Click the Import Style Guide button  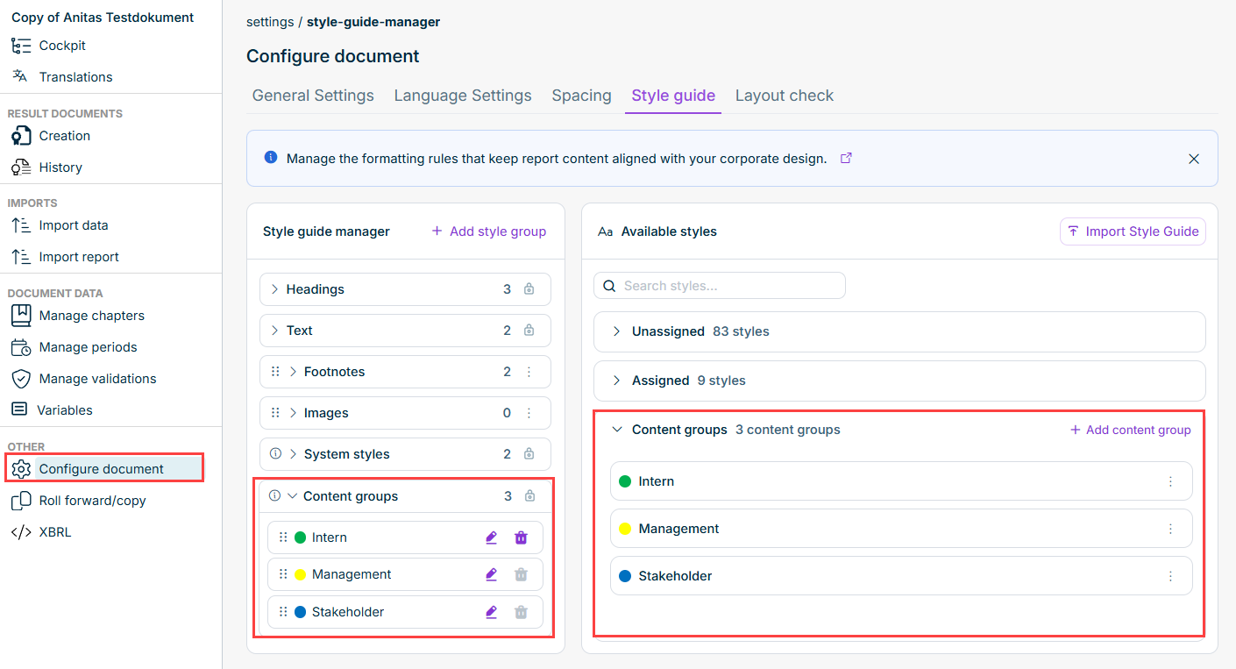(x=1133, y=231)
